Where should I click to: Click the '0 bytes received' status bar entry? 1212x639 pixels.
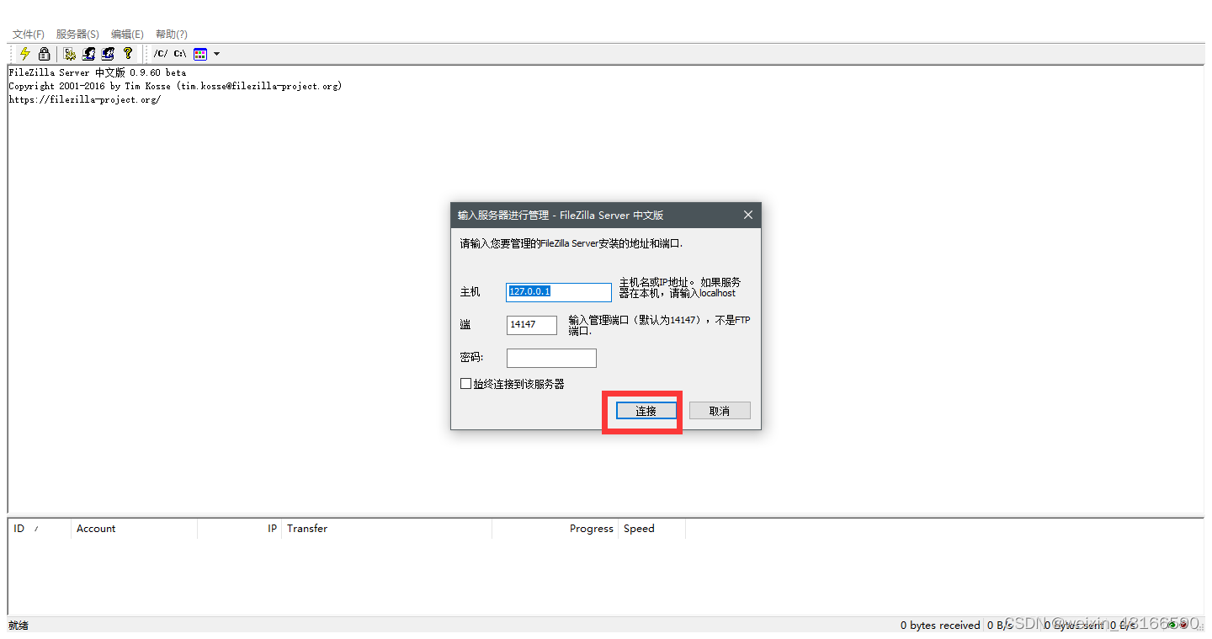point(940,625)
